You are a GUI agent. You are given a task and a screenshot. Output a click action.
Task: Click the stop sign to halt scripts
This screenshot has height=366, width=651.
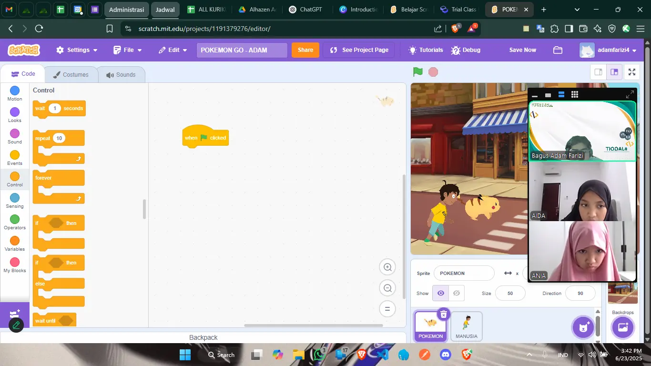433,71
